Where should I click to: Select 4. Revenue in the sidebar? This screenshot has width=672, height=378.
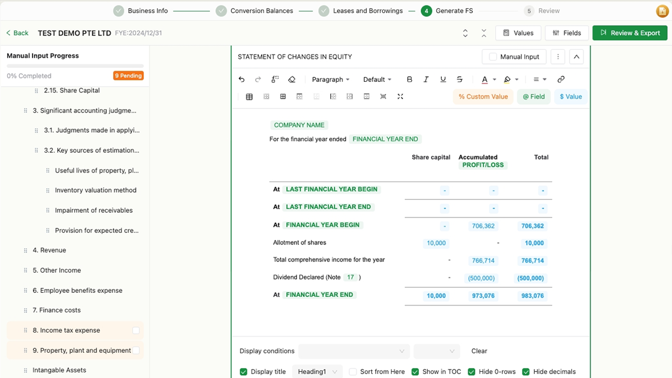49,250
